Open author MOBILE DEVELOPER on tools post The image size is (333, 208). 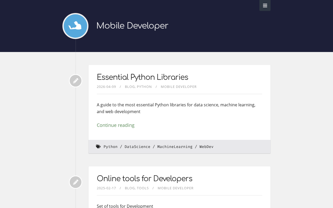coord(175,188)
